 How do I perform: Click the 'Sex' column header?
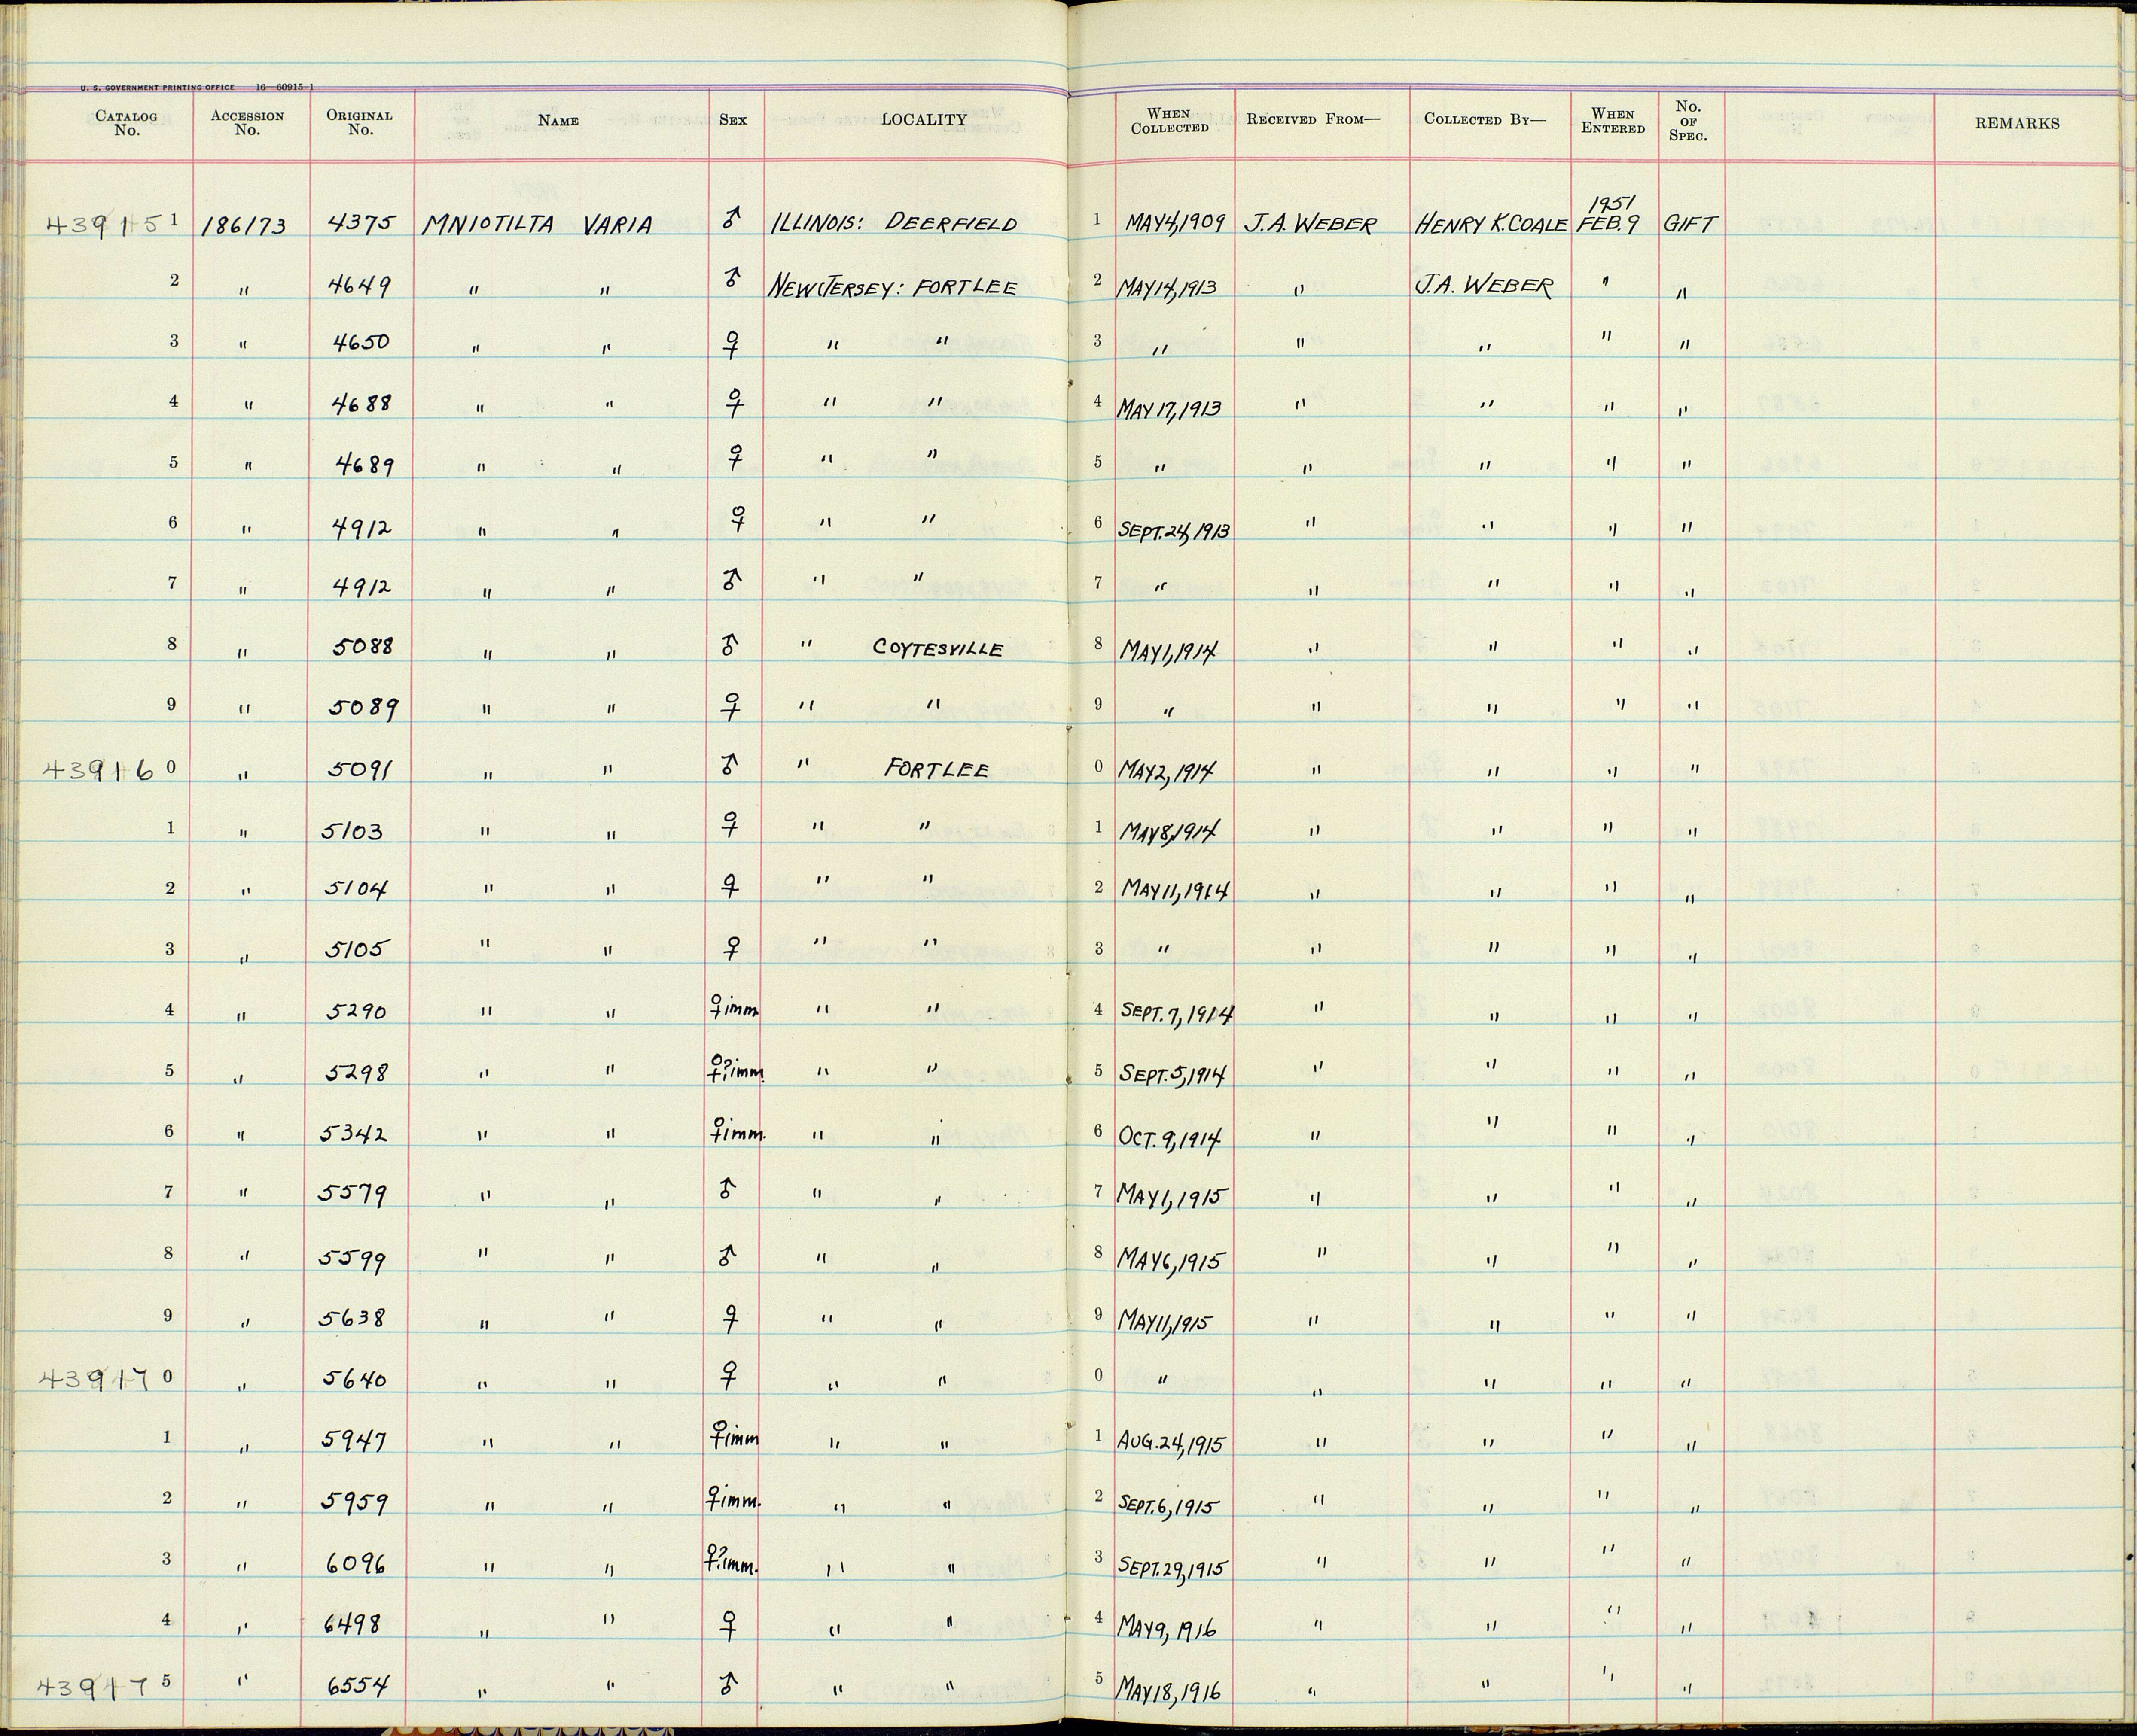click(733, 120)
